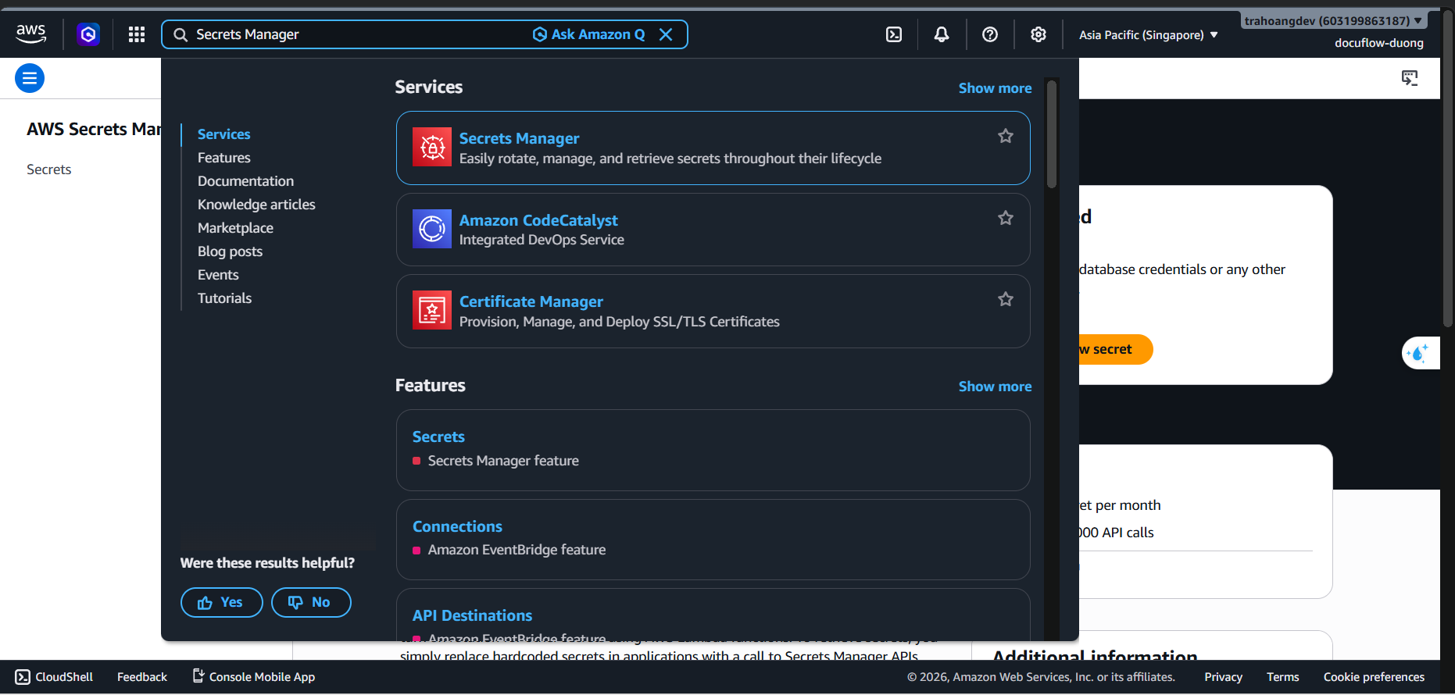Click the page vertical scrollbar

[1448, 168]
